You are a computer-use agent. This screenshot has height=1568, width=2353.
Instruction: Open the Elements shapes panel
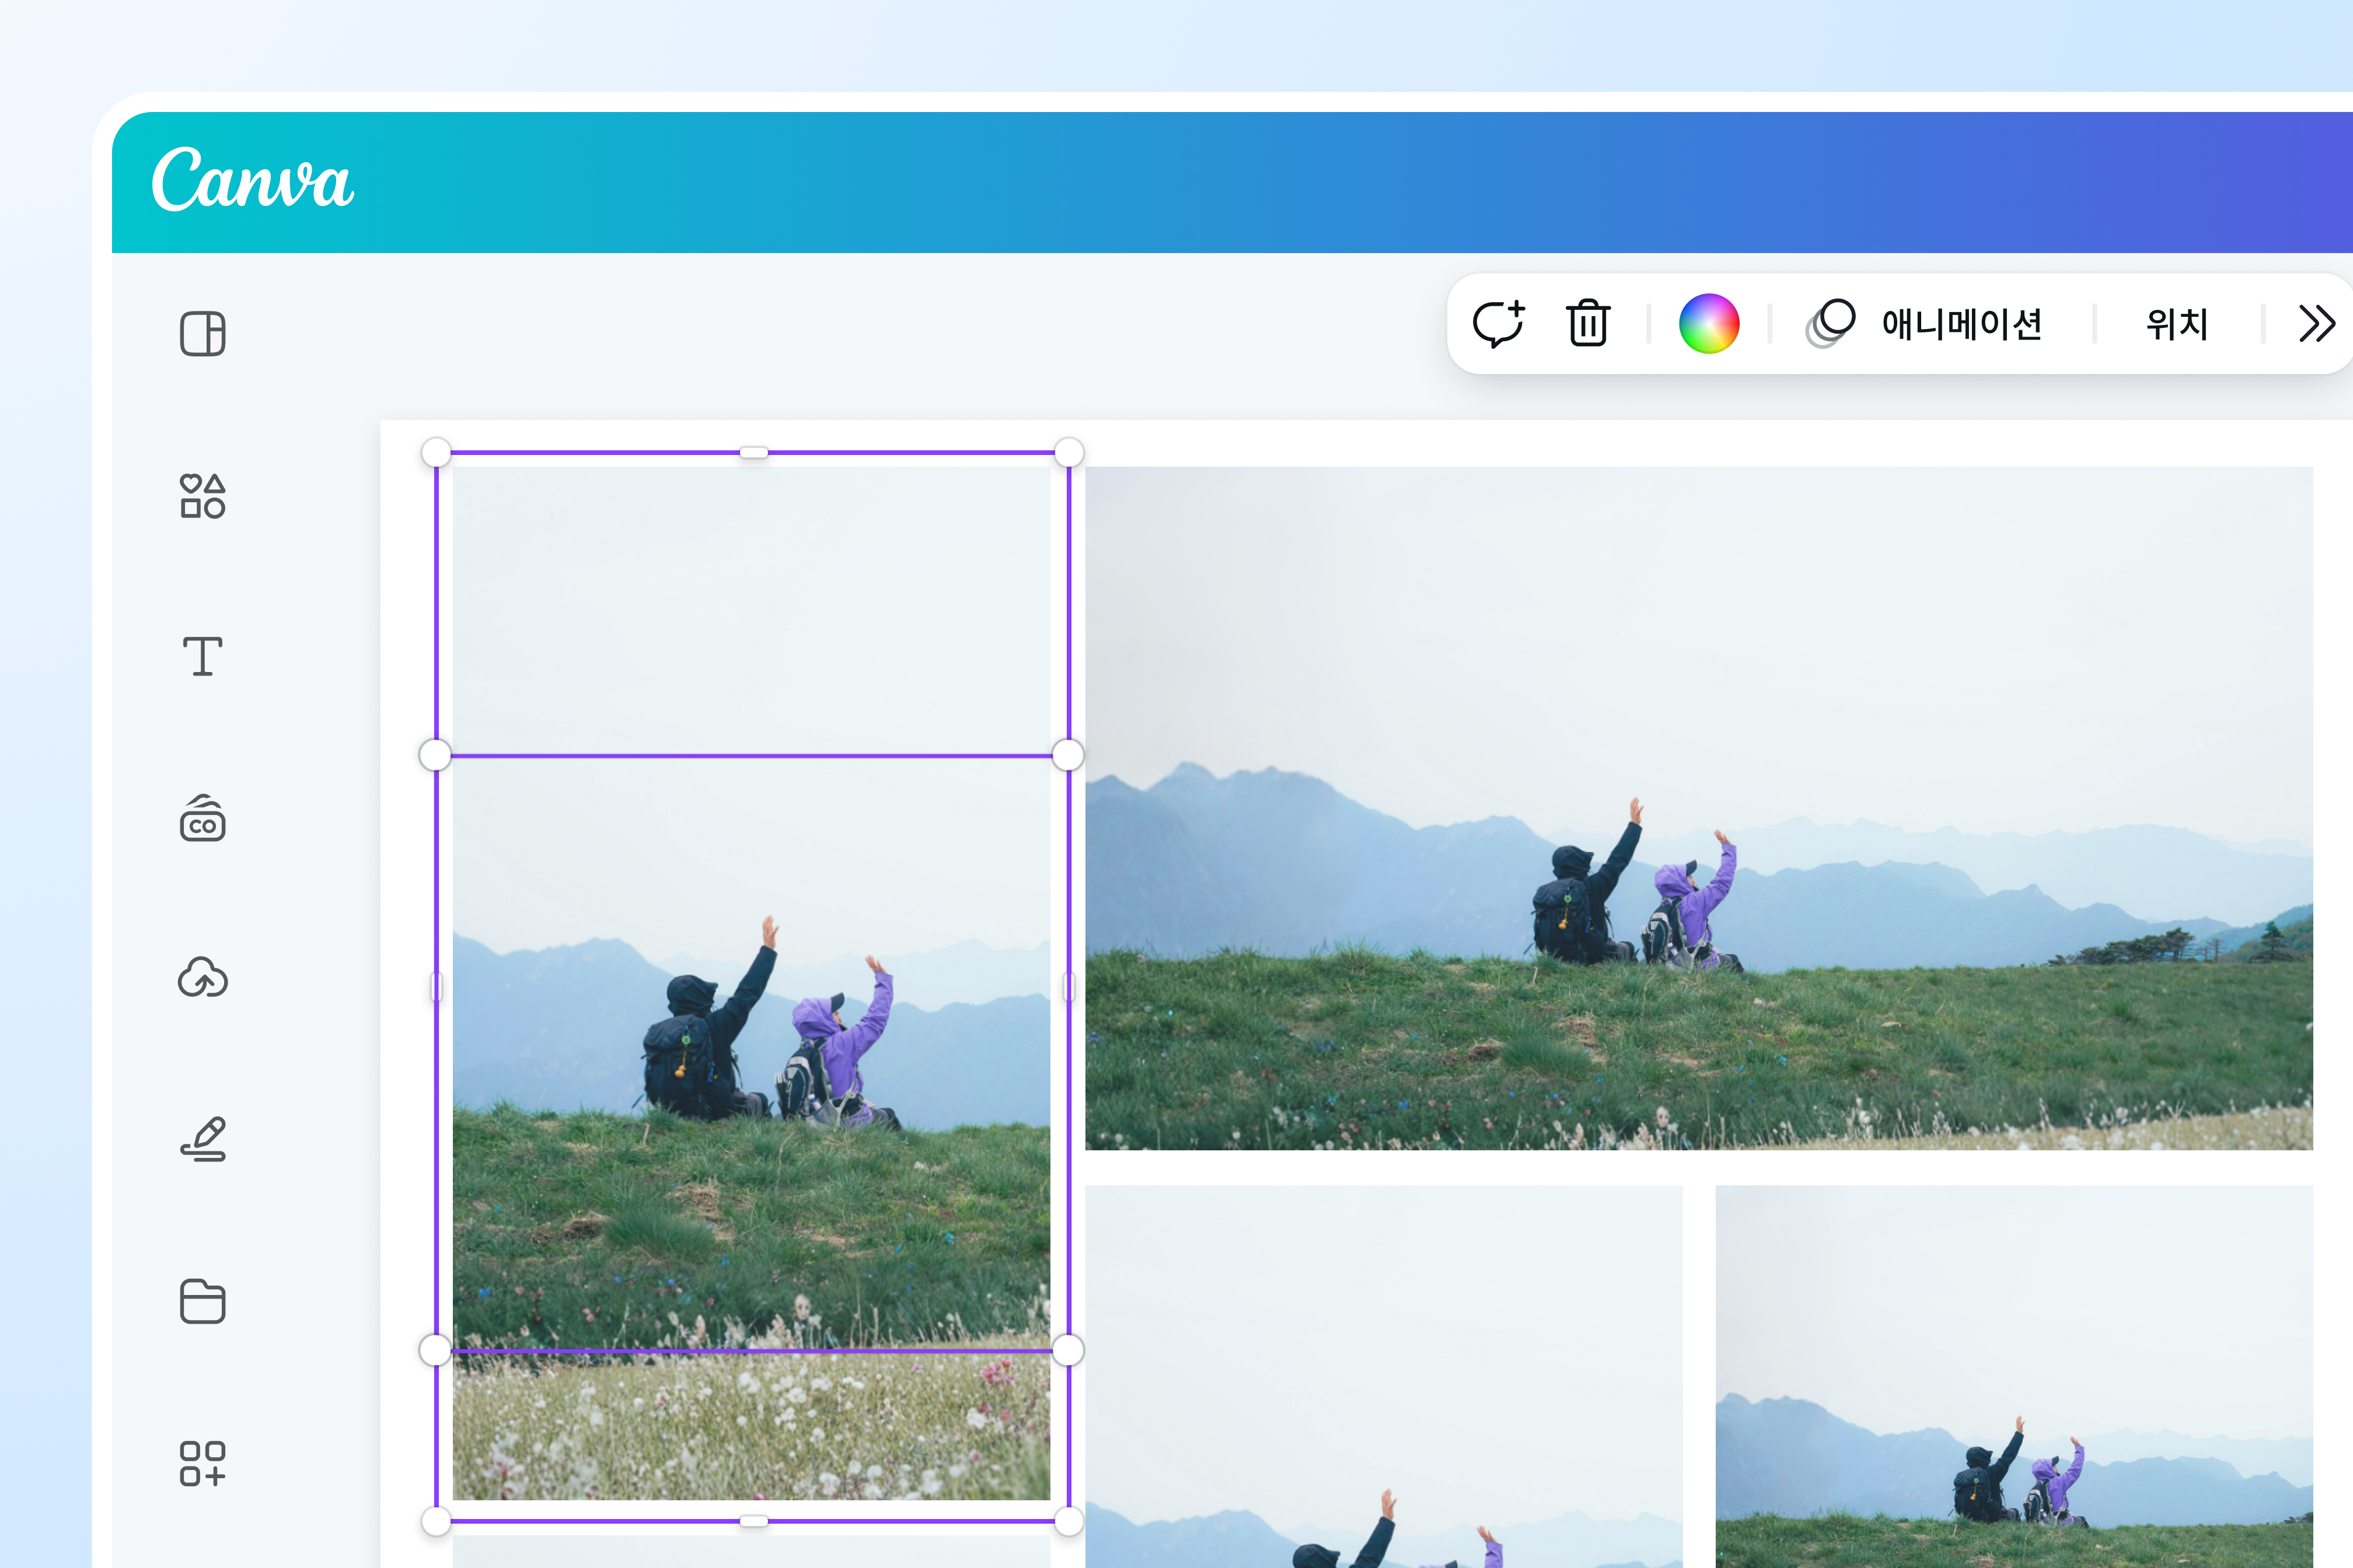click(202, 496)
